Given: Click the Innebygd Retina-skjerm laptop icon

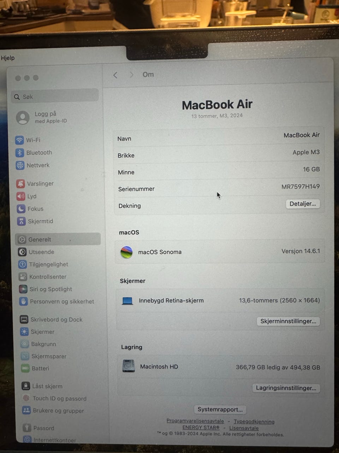Looking at the screenshot, I should [x=127, y=301].
